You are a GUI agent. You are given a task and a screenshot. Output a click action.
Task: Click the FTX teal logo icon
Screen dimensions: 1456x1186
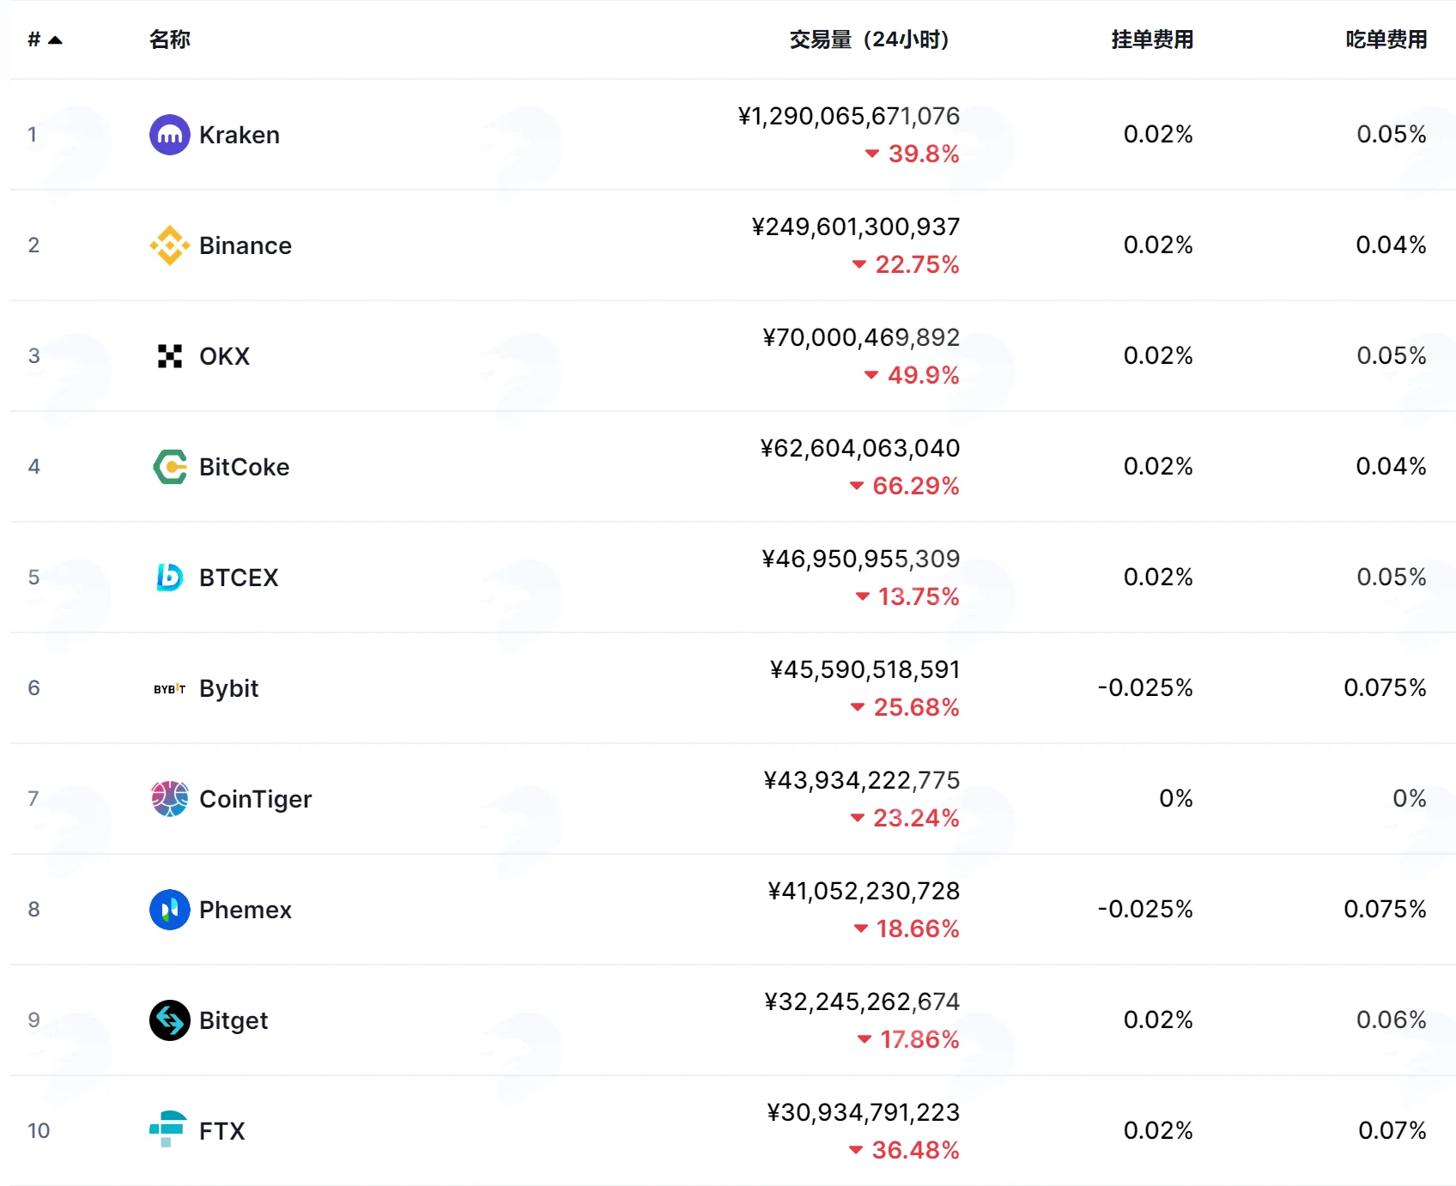168,1129
